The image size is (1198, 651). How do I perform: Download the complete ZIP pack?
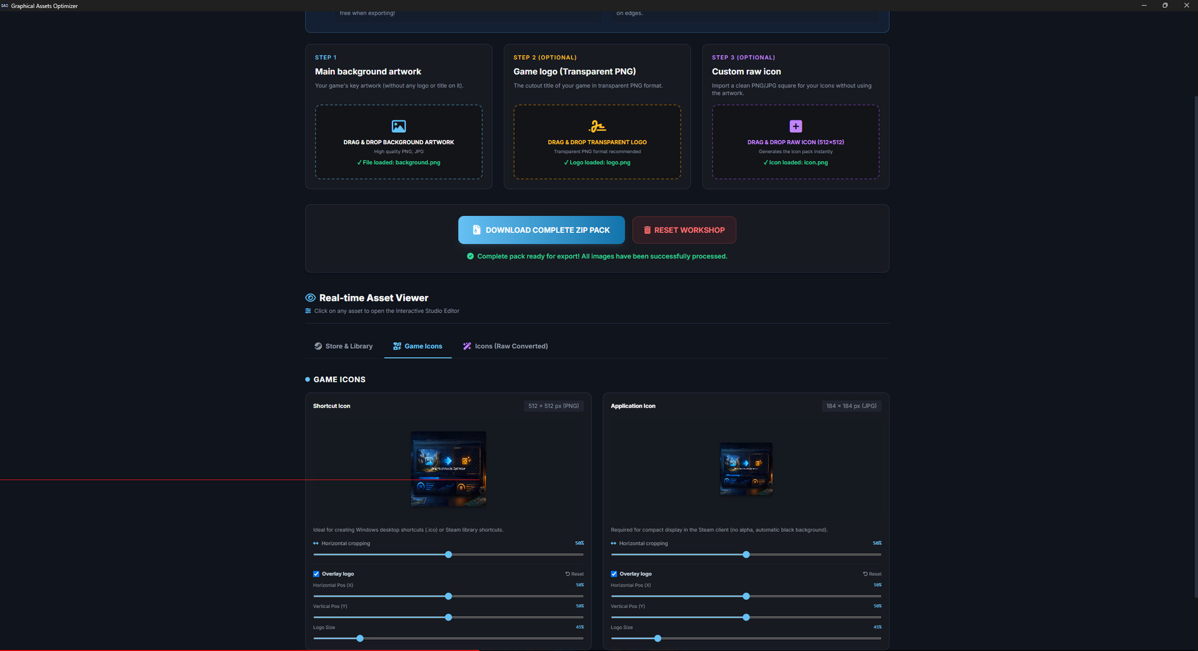pyautogui.click(x=541, y=230)
